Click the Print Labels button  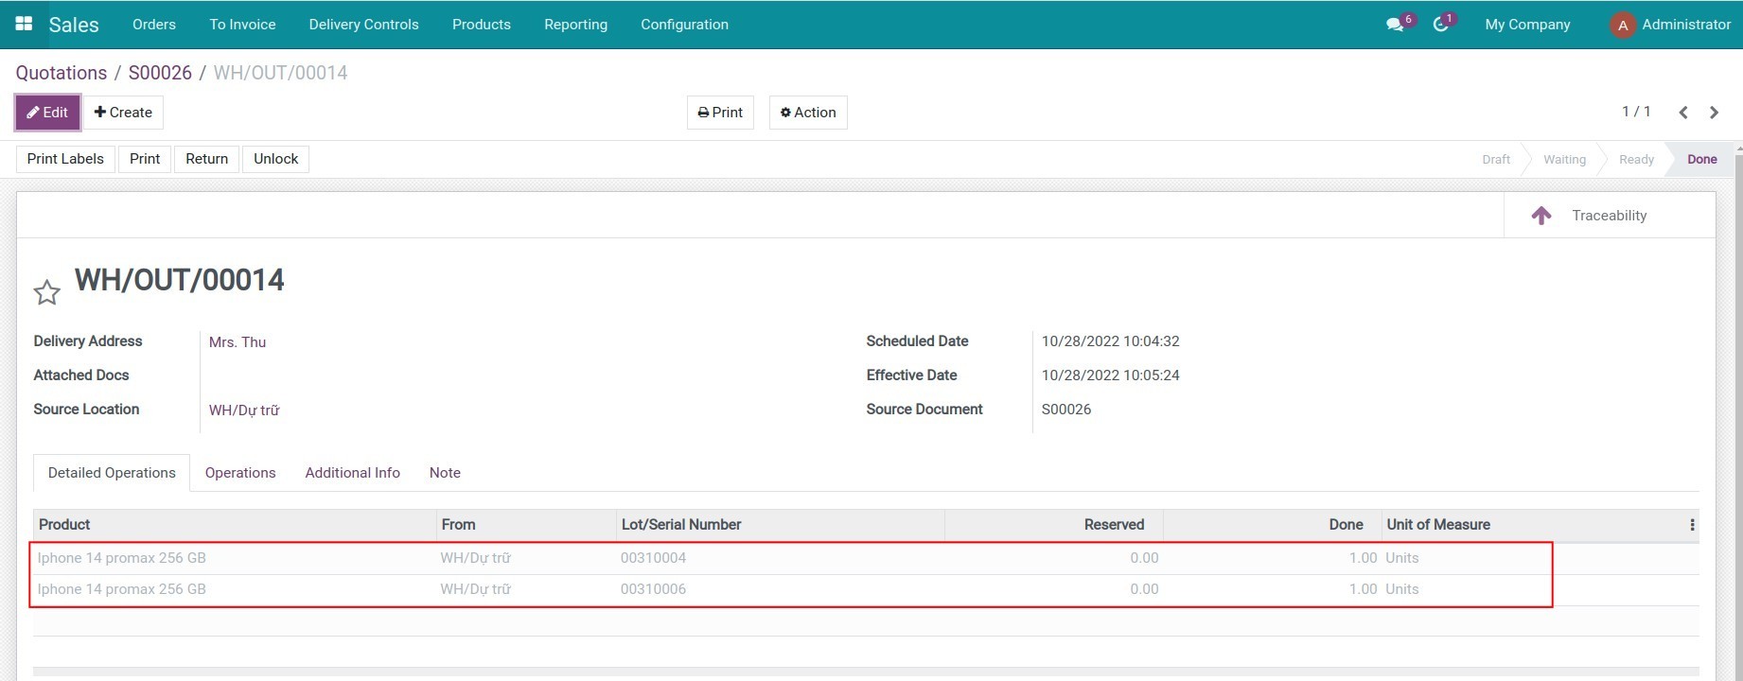65,159
